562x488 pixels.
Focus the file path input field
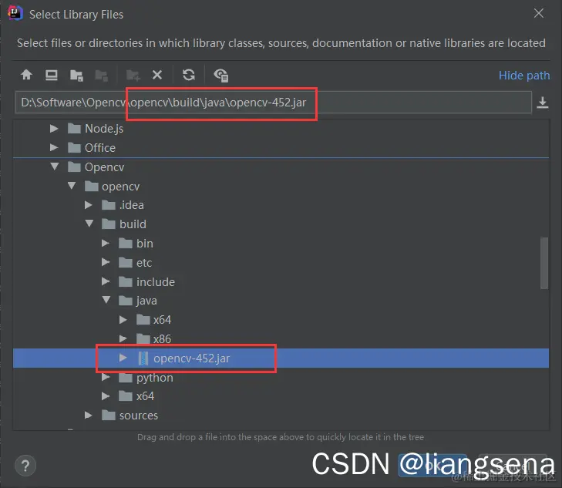coord(273,103)
